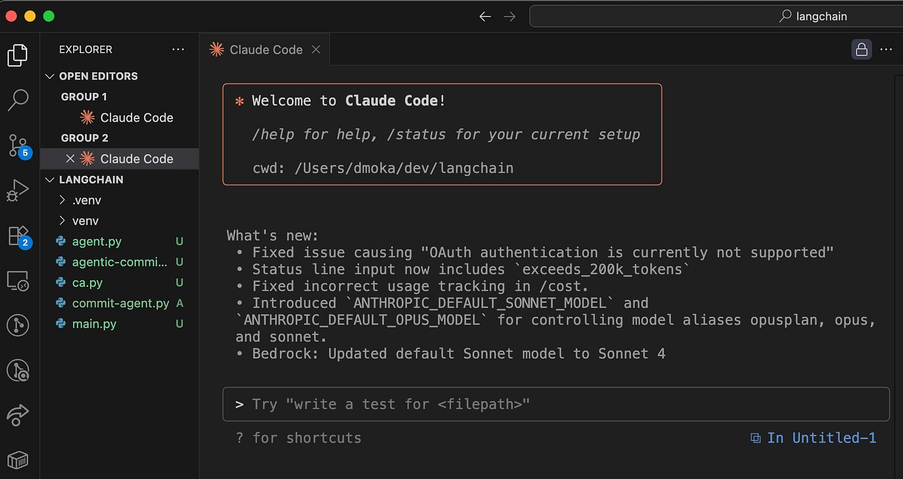
Task: Navigate back with the left arrow
Action: (485, 17)
